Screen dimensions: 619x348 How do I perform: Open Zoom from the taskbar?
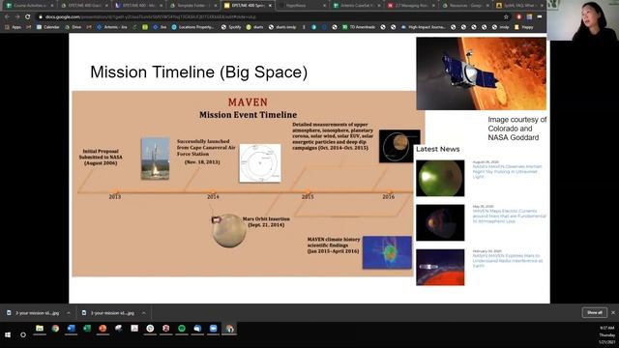coord(213,329)
